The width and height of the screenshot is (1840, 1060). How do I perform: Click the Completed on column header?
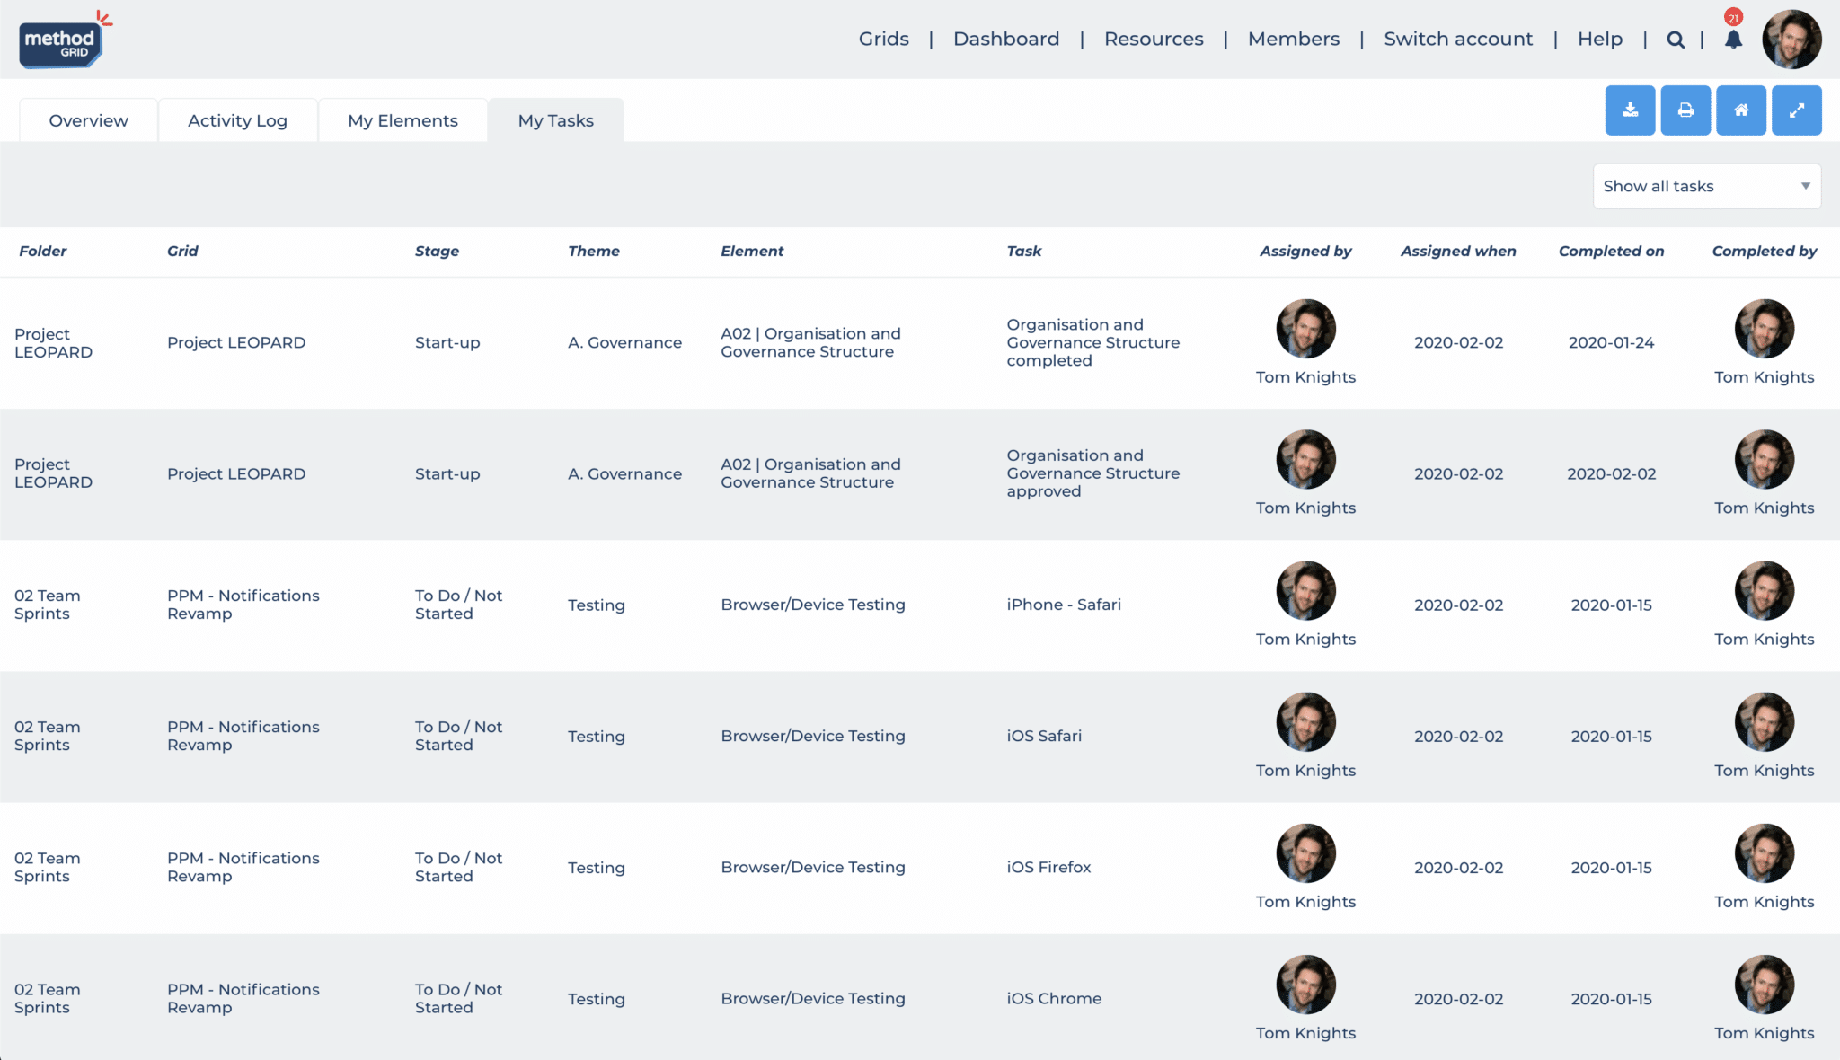coord(1611,251)
